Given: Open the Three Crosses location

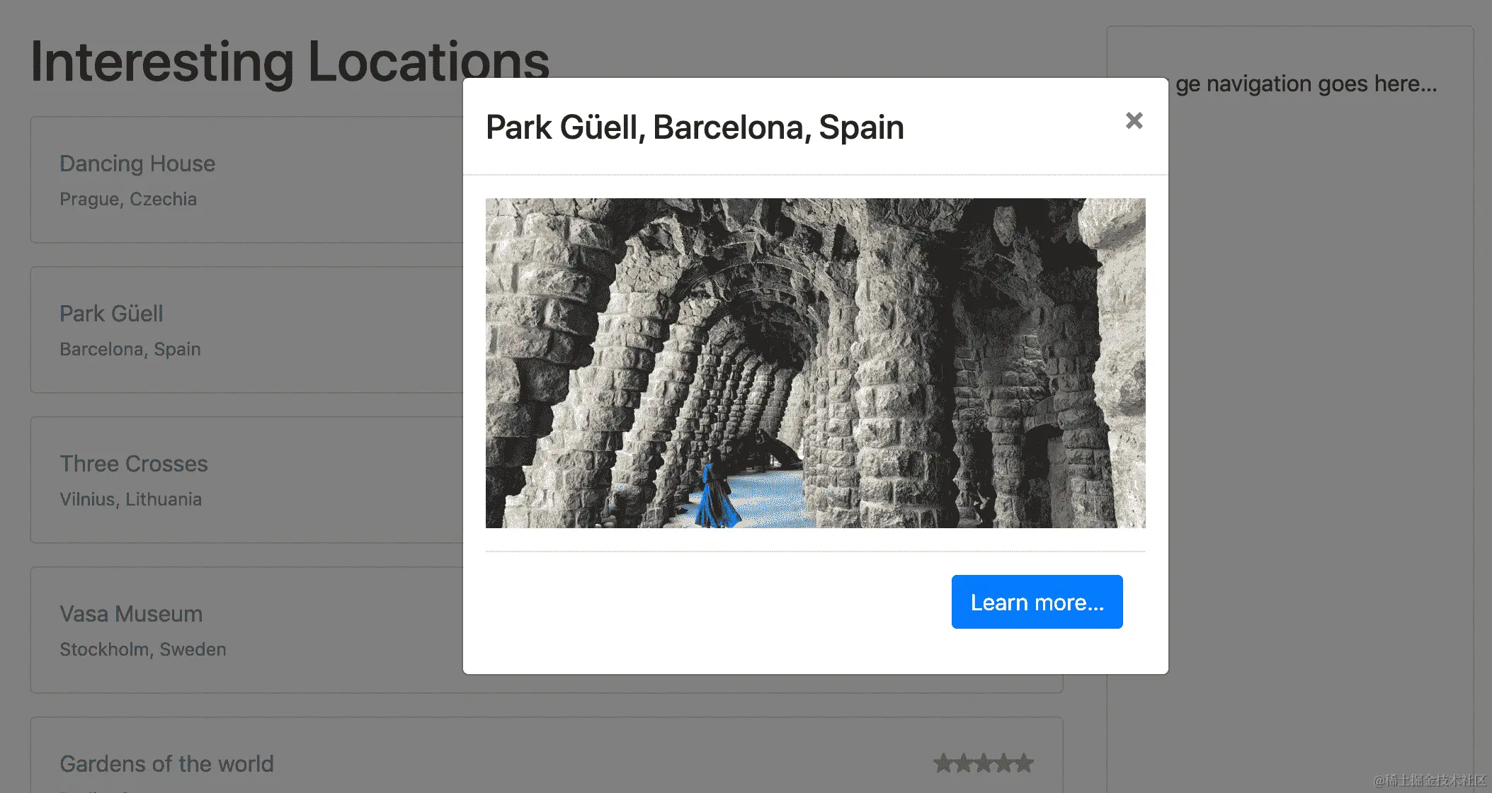Looking at the screenshot, I should pyautogui.click(x=134, y=464).
